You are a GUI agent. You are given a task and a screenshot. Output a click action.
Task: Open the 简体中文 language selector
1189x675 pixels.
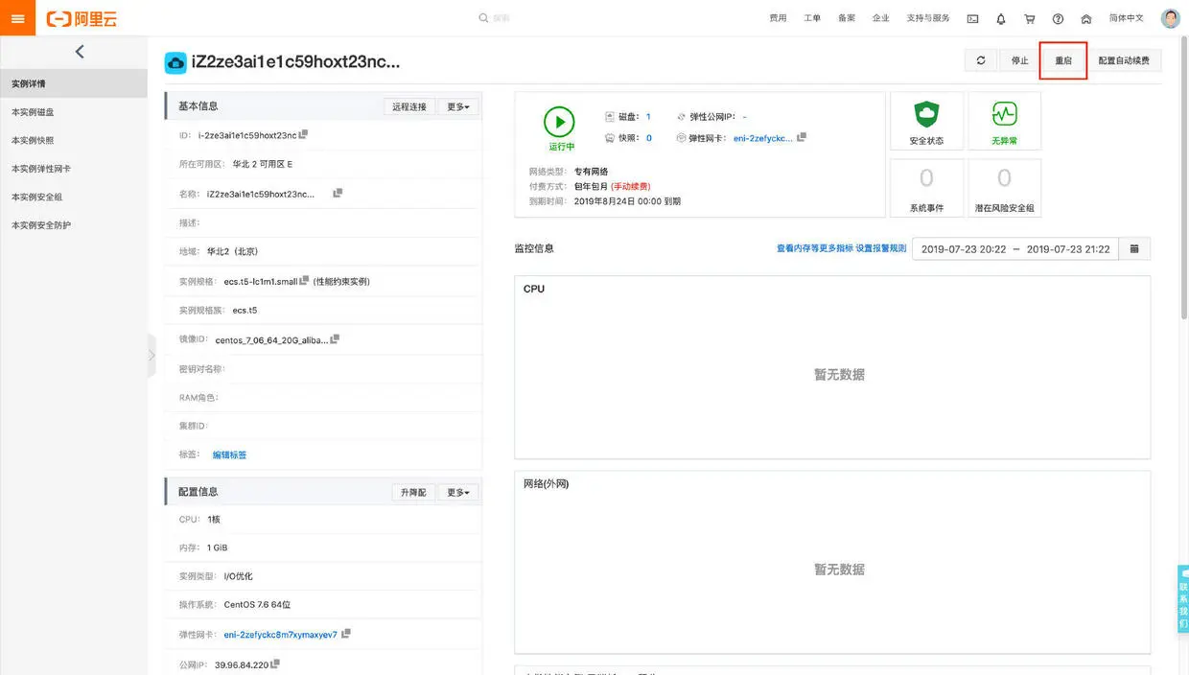click(x=1127, y=18)
